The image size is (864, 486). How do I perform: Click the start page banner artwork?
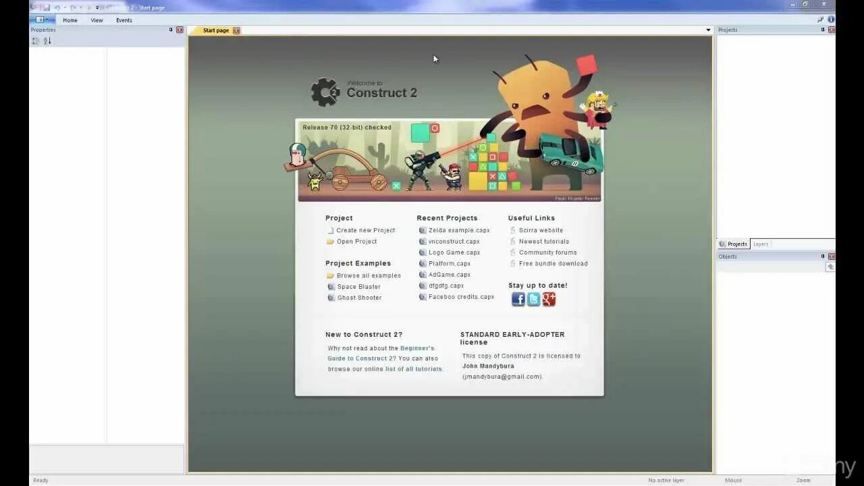tap(449, 161)
